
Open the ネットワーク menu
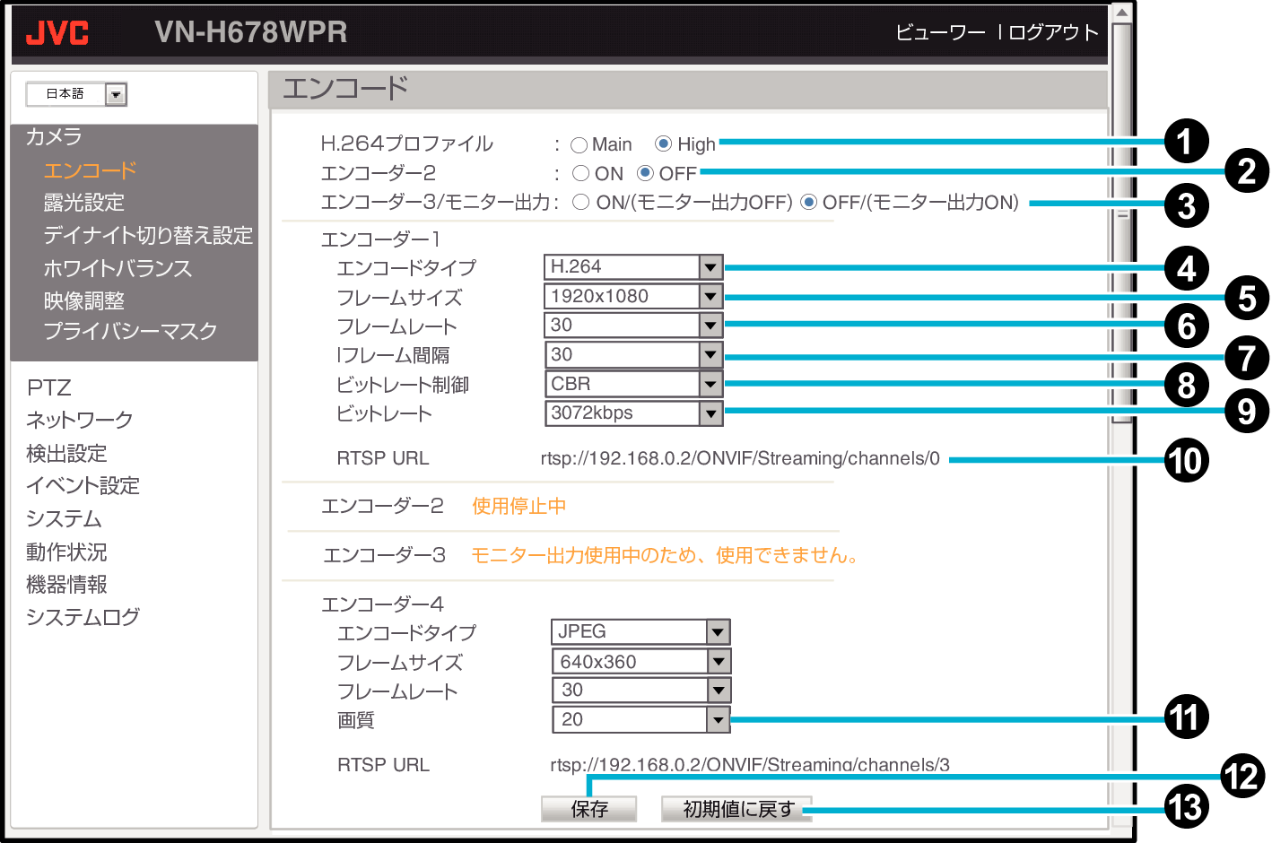coord(80,420)
